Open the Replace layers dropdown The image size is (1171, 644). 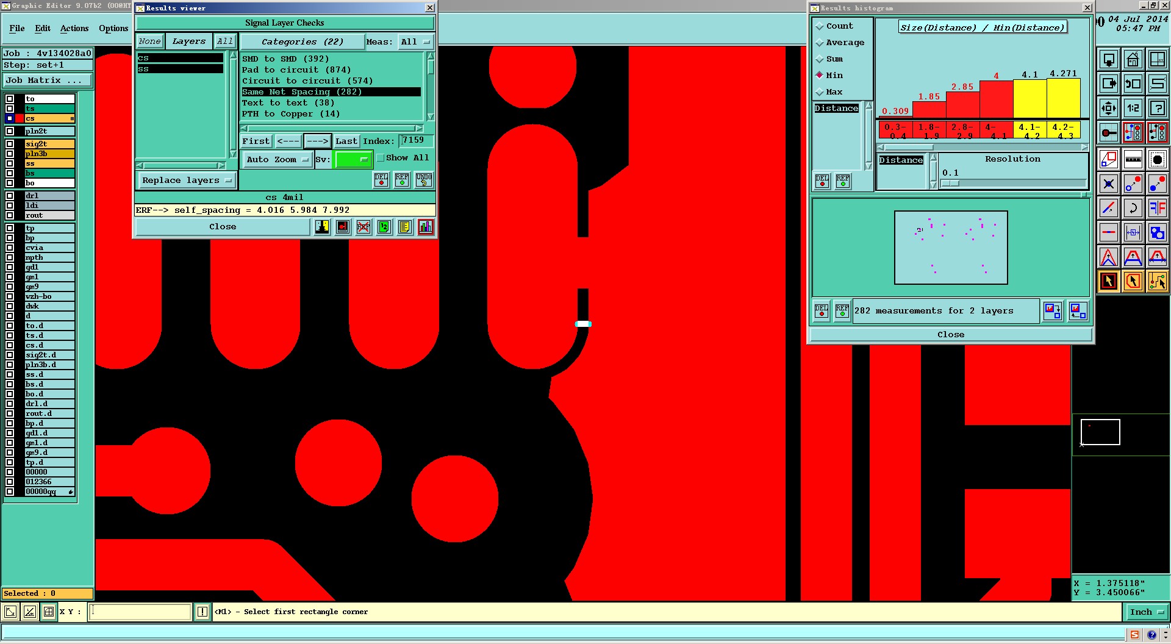coord(187,181)
